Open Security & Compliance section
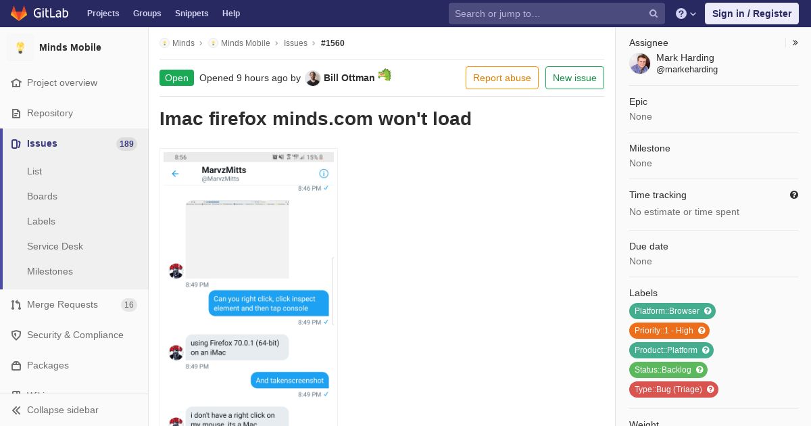This screenshot has width=811, height=426. coord(74,335)
